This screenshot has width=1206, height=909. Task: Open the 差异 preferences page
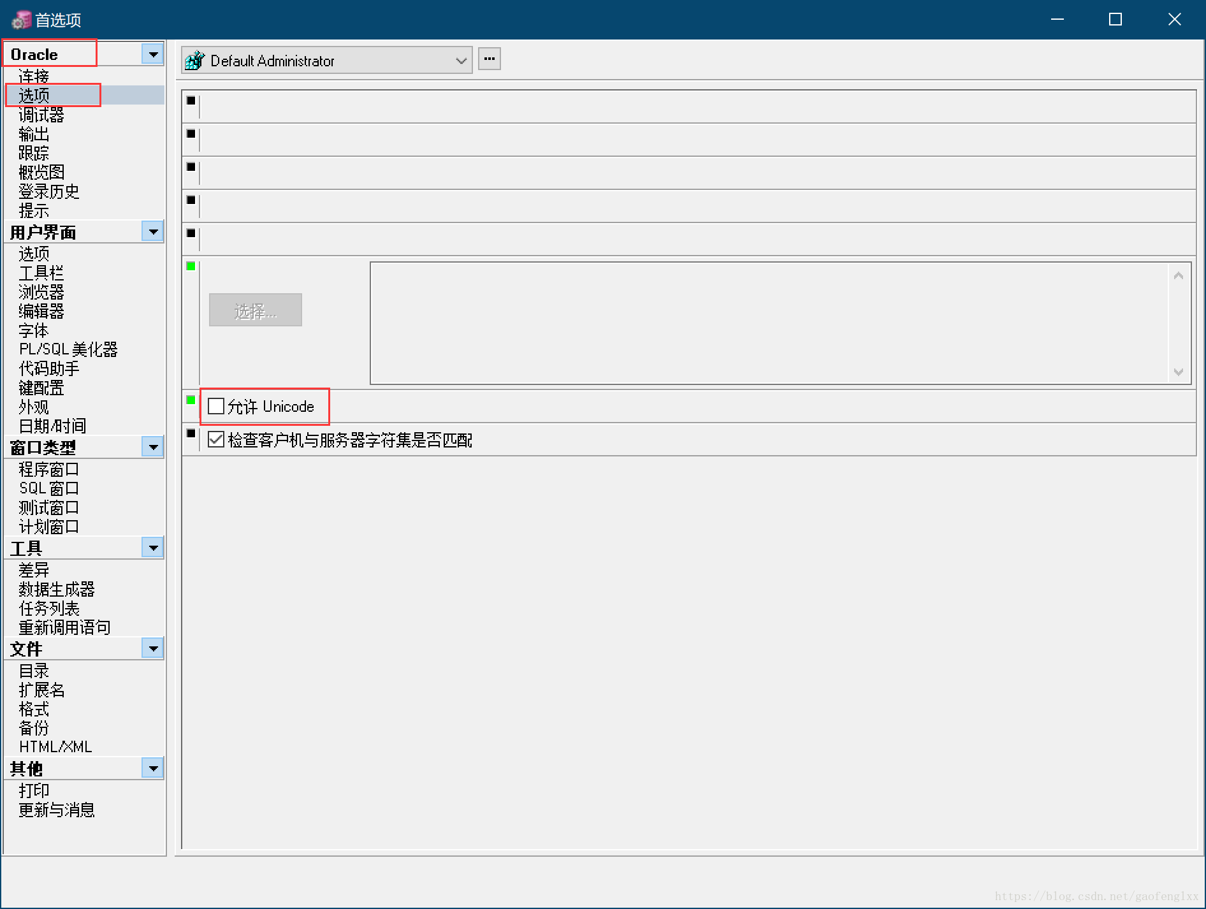[34, 570]
